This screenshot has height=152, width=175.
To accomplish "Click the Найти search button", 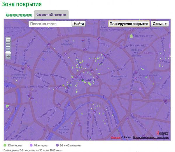I will pos(79,24).
